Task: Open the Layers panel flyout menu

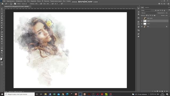Action: pyautogui.click(x=169, y=7)
